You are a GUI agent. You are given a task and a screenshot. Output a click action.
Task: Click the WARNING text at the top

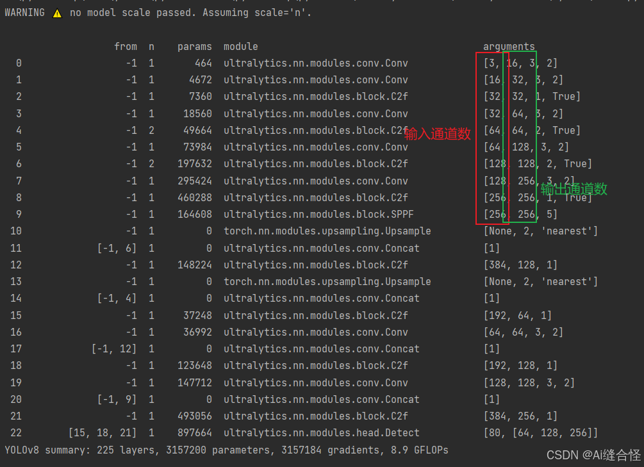tap(26, 13)
